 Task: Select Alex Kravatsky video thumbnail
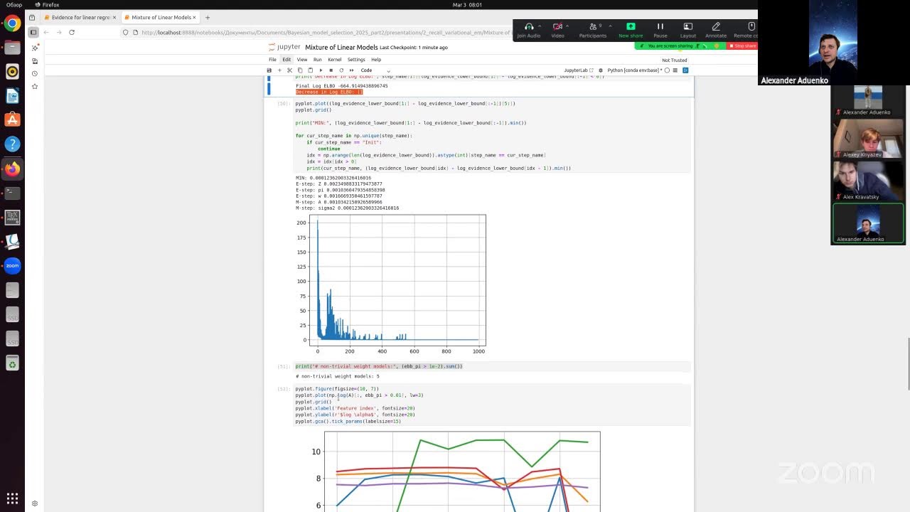point(868,181)
